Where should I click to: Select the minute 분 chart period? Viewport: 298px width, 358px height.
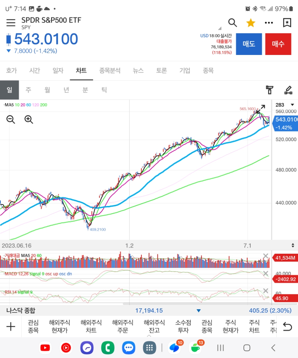[x=85, y=90]
